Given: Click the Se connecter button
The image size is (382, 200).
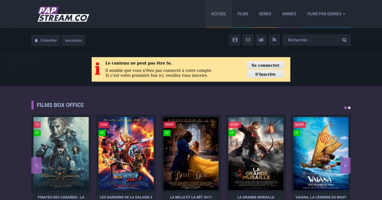Looking at the screenshot, I should (265, 65).
